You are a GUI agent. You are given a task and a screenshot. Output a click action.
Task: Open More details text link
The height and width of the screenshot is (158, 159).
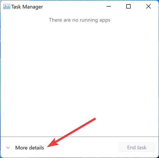point(30,148)
